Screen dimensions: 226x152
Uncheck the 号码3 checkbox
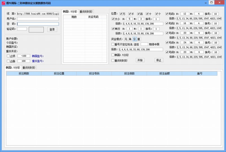click(x=167, y=33)
